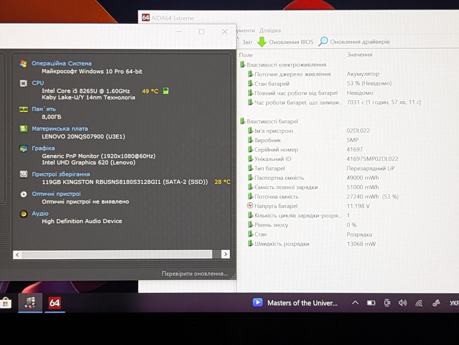
Task: Click the right scroll arrow in Speccy
Action: click(x=226, y=254)
